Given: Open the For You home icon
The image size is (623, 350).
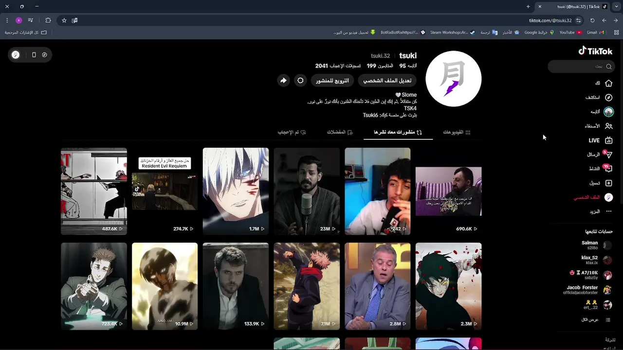Looking at the screenshot, I should 608,83.
